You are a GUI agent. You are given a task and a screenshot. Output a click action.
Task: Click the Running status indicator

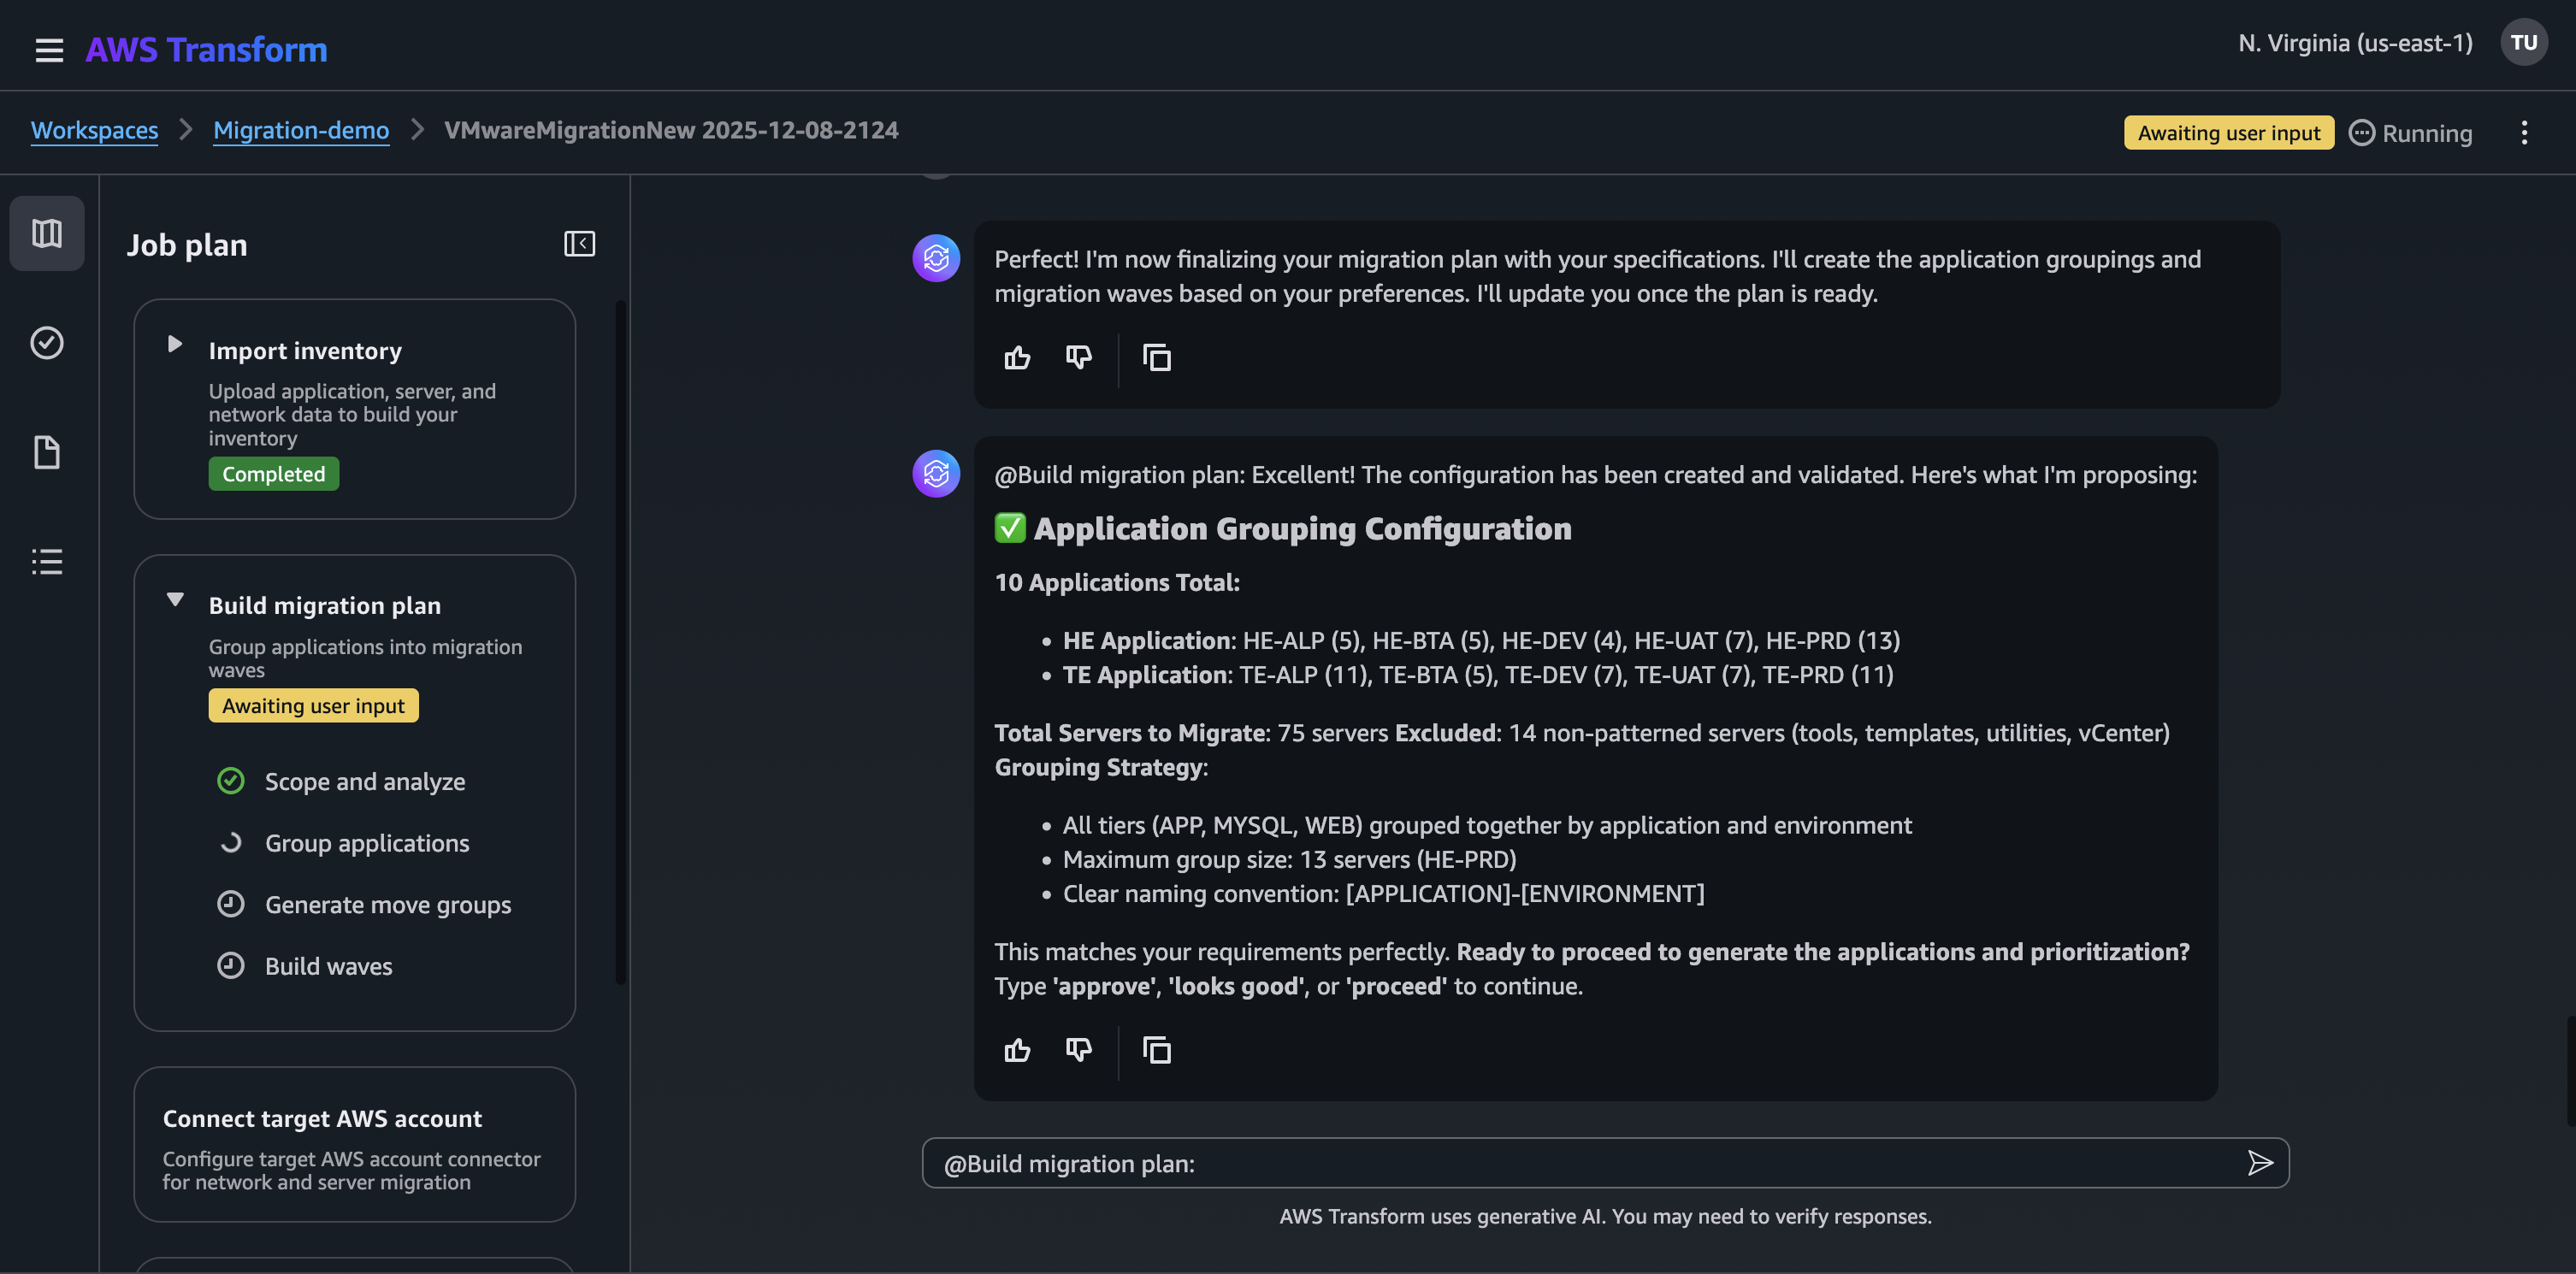(2410, 132)
